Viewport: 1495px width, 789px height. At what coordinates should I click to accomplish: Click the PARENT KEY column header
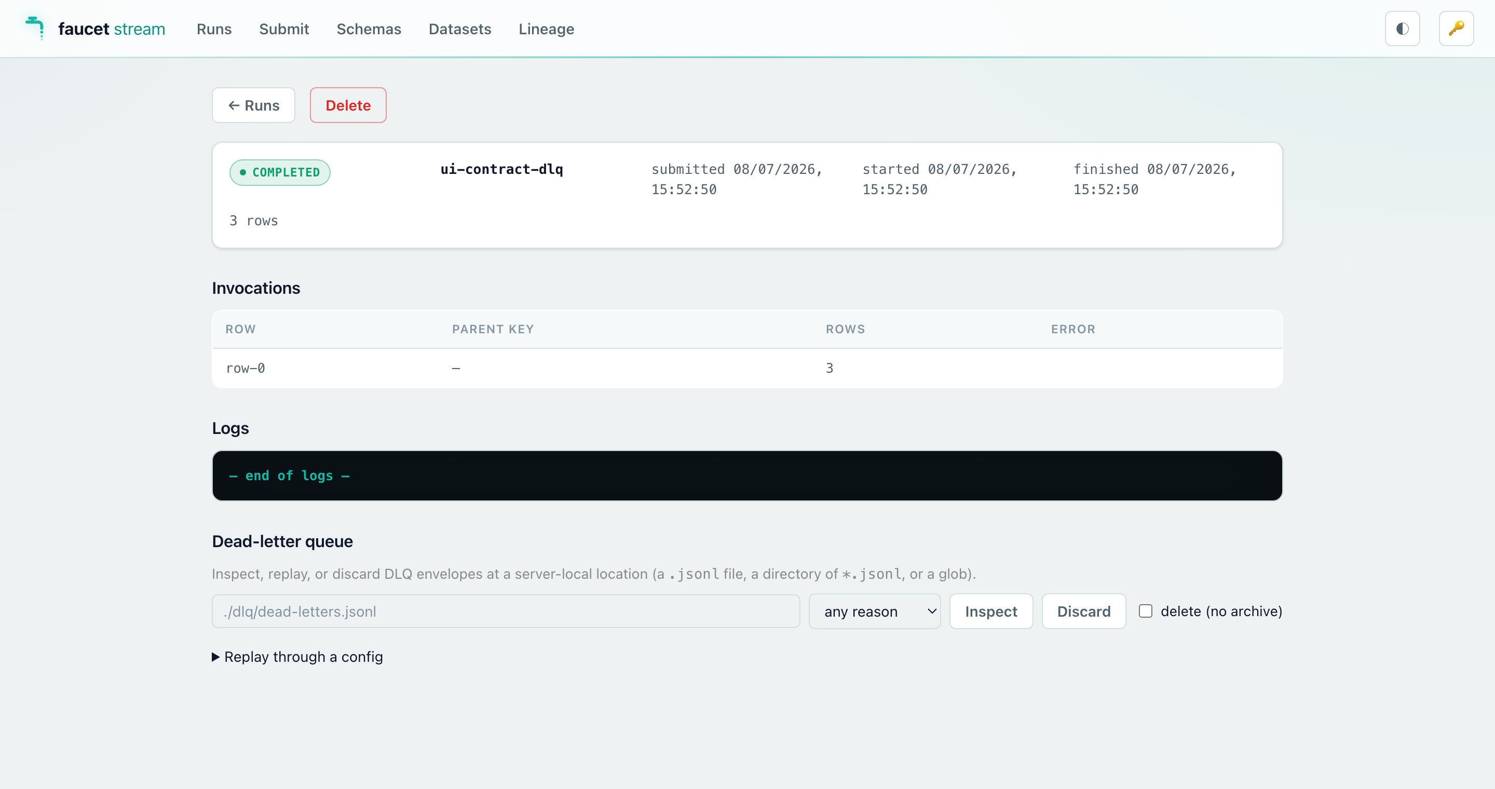click(493, 329)
